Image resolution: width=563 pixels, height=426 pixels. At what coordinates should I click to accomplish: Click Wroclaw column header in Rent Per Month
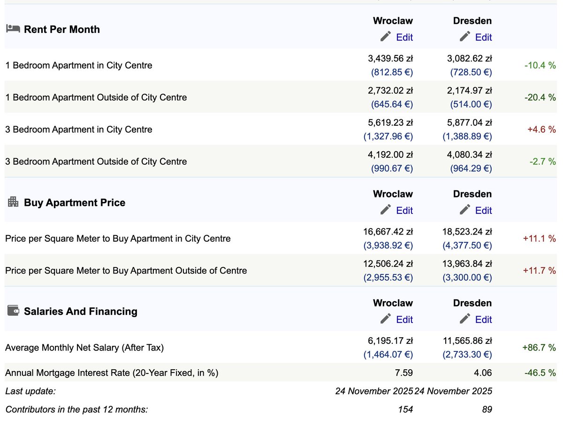pyautogui.click(x=393, y=21)
